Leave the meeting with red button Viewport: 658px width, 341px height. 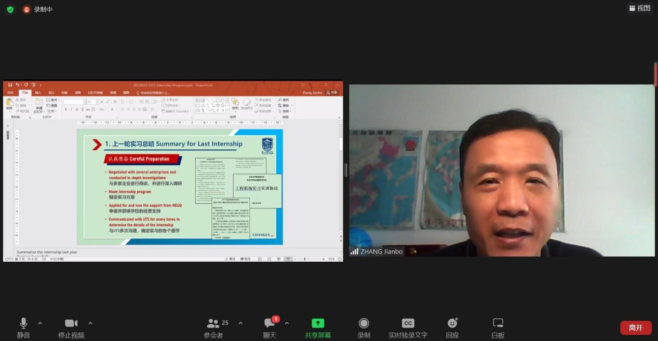point(636,328)
